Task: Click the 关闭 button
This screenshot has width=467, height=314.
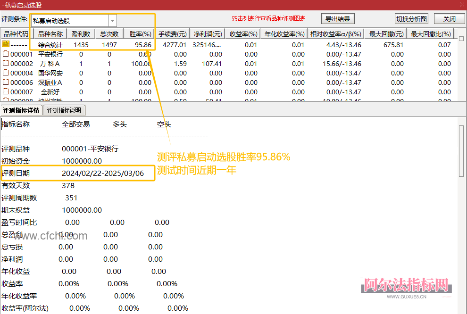Action: click(x=449, y=18)
